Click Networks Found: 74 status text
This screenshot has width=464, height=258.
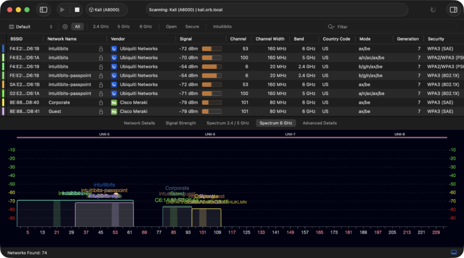coord(27,253)
